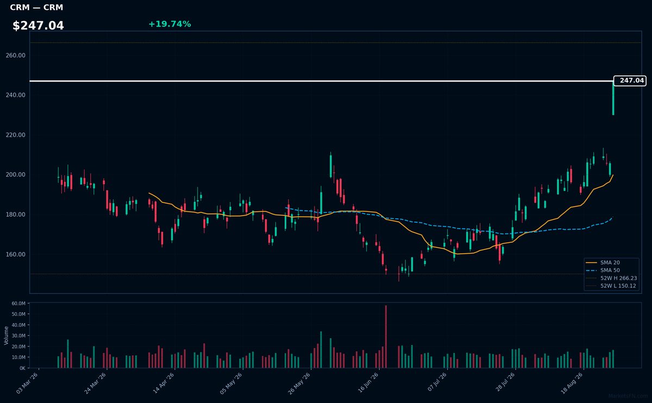The height and width of the screenshot is (403, 652).
Task: Click the 10.0M volume axis label
Action: tap(19, 357)
